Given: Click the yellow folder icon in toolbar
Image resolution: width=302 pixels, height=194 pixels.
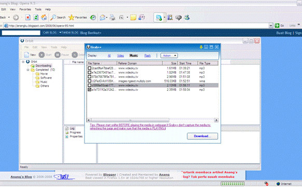Looking at the screenshot, I should point(133,18).
